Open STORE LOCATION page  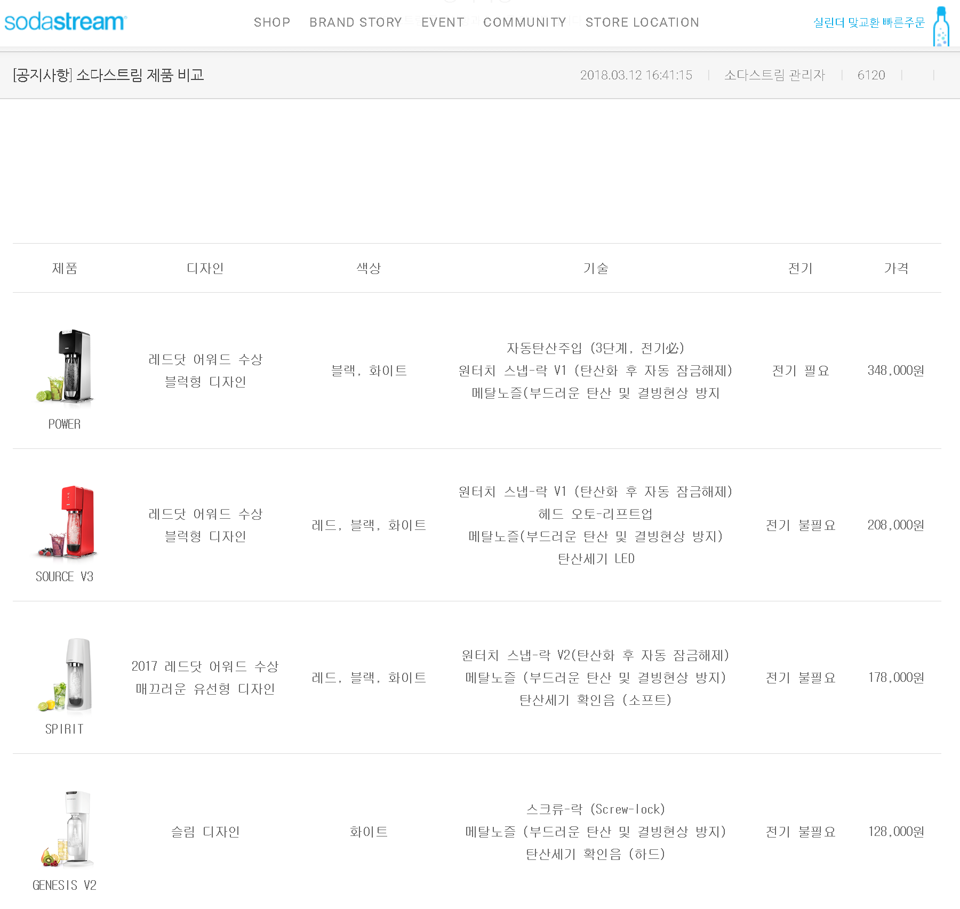pyautogui.click(x=642, y=22)
